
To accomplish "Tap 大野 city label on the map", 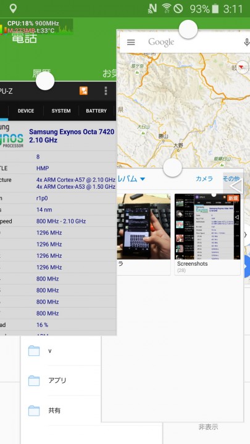I will pos(178,146).
